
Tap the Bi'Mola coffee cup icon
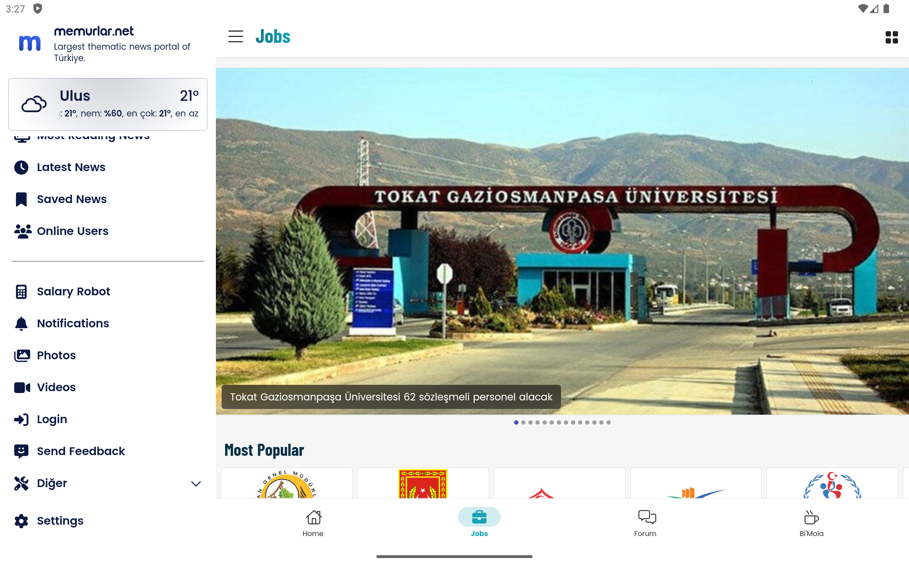(811, 517)
